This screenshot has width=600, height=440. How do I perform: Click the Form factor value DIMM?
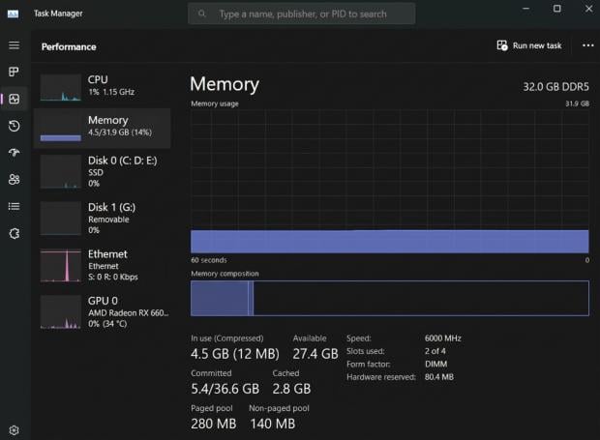pos(435,365)
